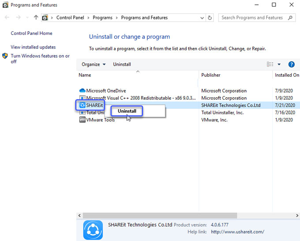Open Control Panel Home
Screen dimensions: 300x241
click(32, 33)
